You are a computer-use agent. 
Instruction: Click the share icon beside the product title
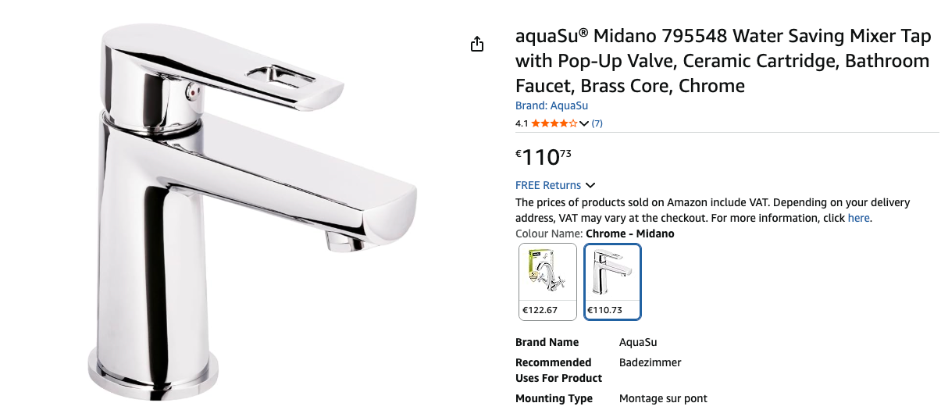click(477, 45)
